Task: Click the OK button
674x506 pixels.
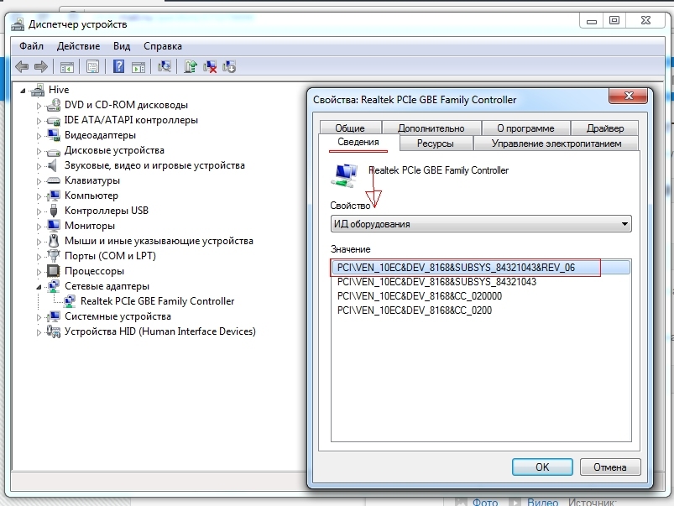Action: click(x=542, y=467)
